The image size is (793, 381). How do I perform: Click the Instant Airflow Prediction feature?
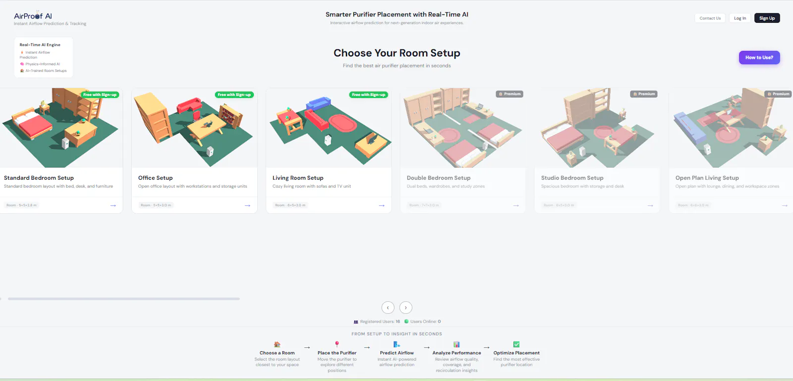coord(35,55)
